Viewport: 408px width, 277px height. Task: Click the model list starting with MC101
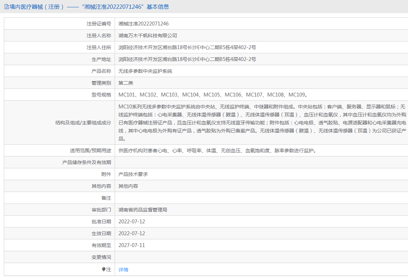click(x=213, y=95)
